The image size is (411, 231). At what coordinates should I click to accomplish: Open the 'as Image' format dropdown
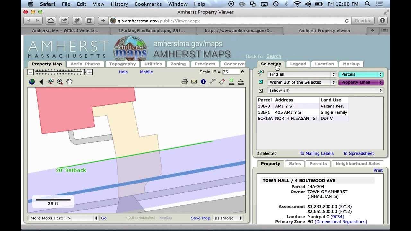228,218
